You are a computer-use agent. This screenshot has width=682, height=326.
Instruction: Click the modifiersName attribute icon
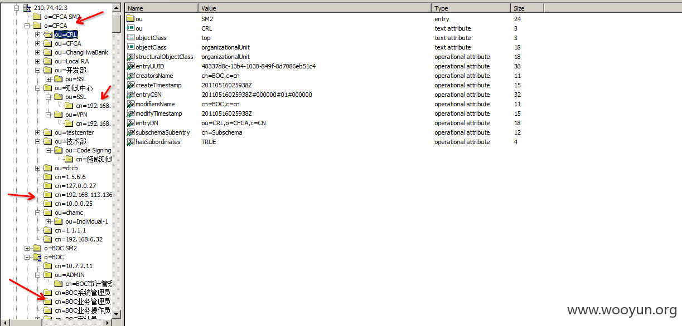(130, 104)
